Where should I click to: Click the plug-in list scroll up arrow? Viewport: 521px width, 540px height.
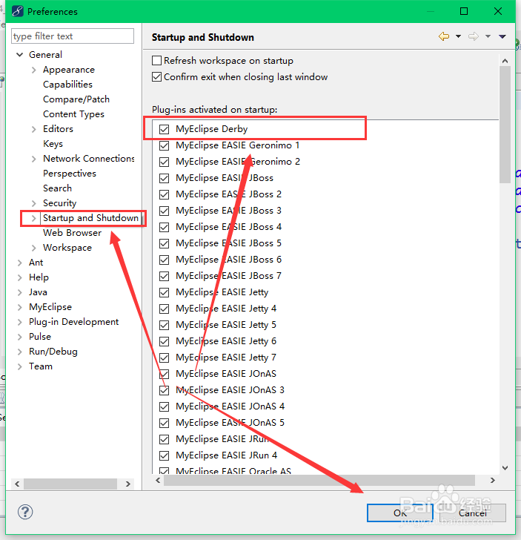click(505, 61)
